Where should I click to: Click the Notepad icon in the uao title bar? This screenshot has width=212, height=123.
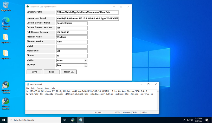pos(28,84)
